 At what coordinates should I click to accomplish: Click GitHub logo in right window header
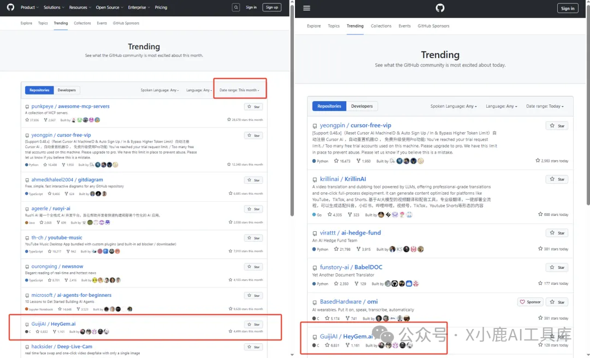440,8
